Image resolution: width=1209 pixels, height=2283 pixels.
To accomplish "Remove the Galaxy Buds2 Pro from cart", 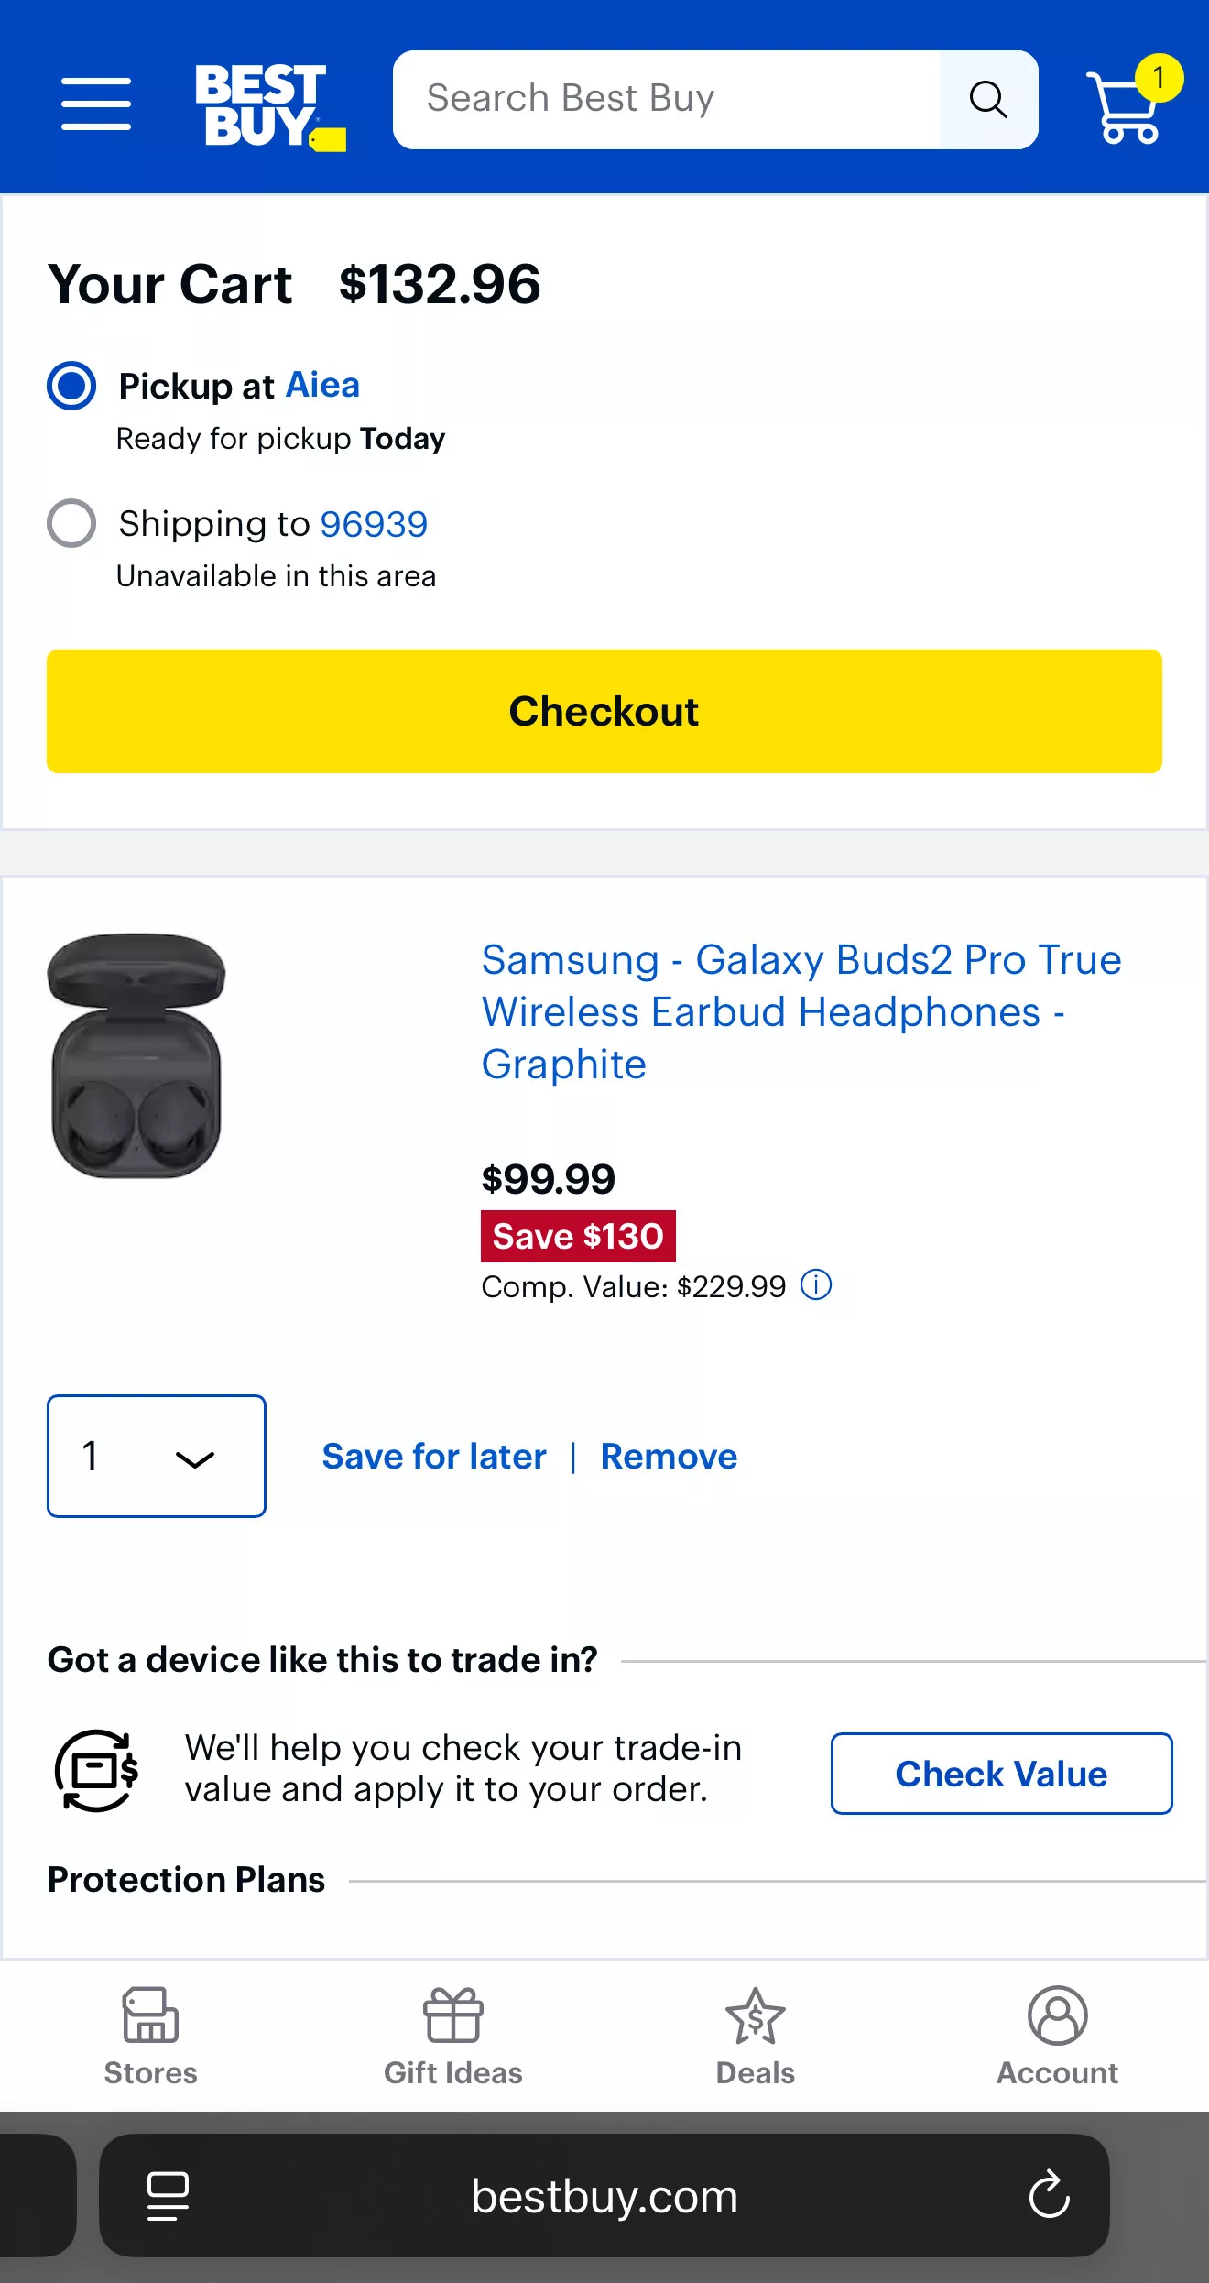I will pyautogui.click(x=669, y=1457).
